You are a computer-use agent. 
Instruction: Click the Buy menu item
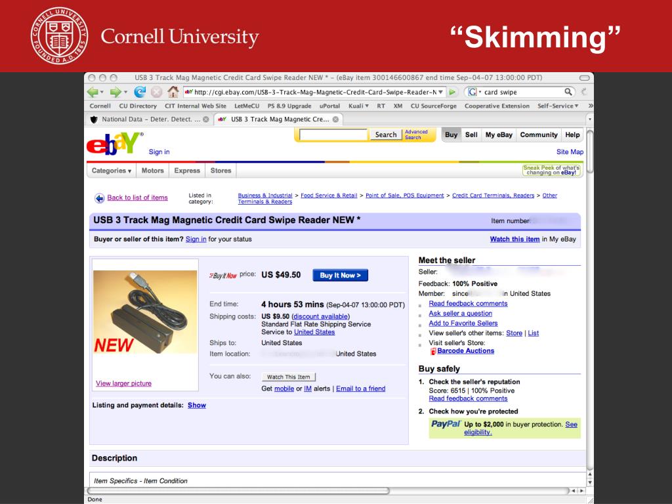click(451, 135)
